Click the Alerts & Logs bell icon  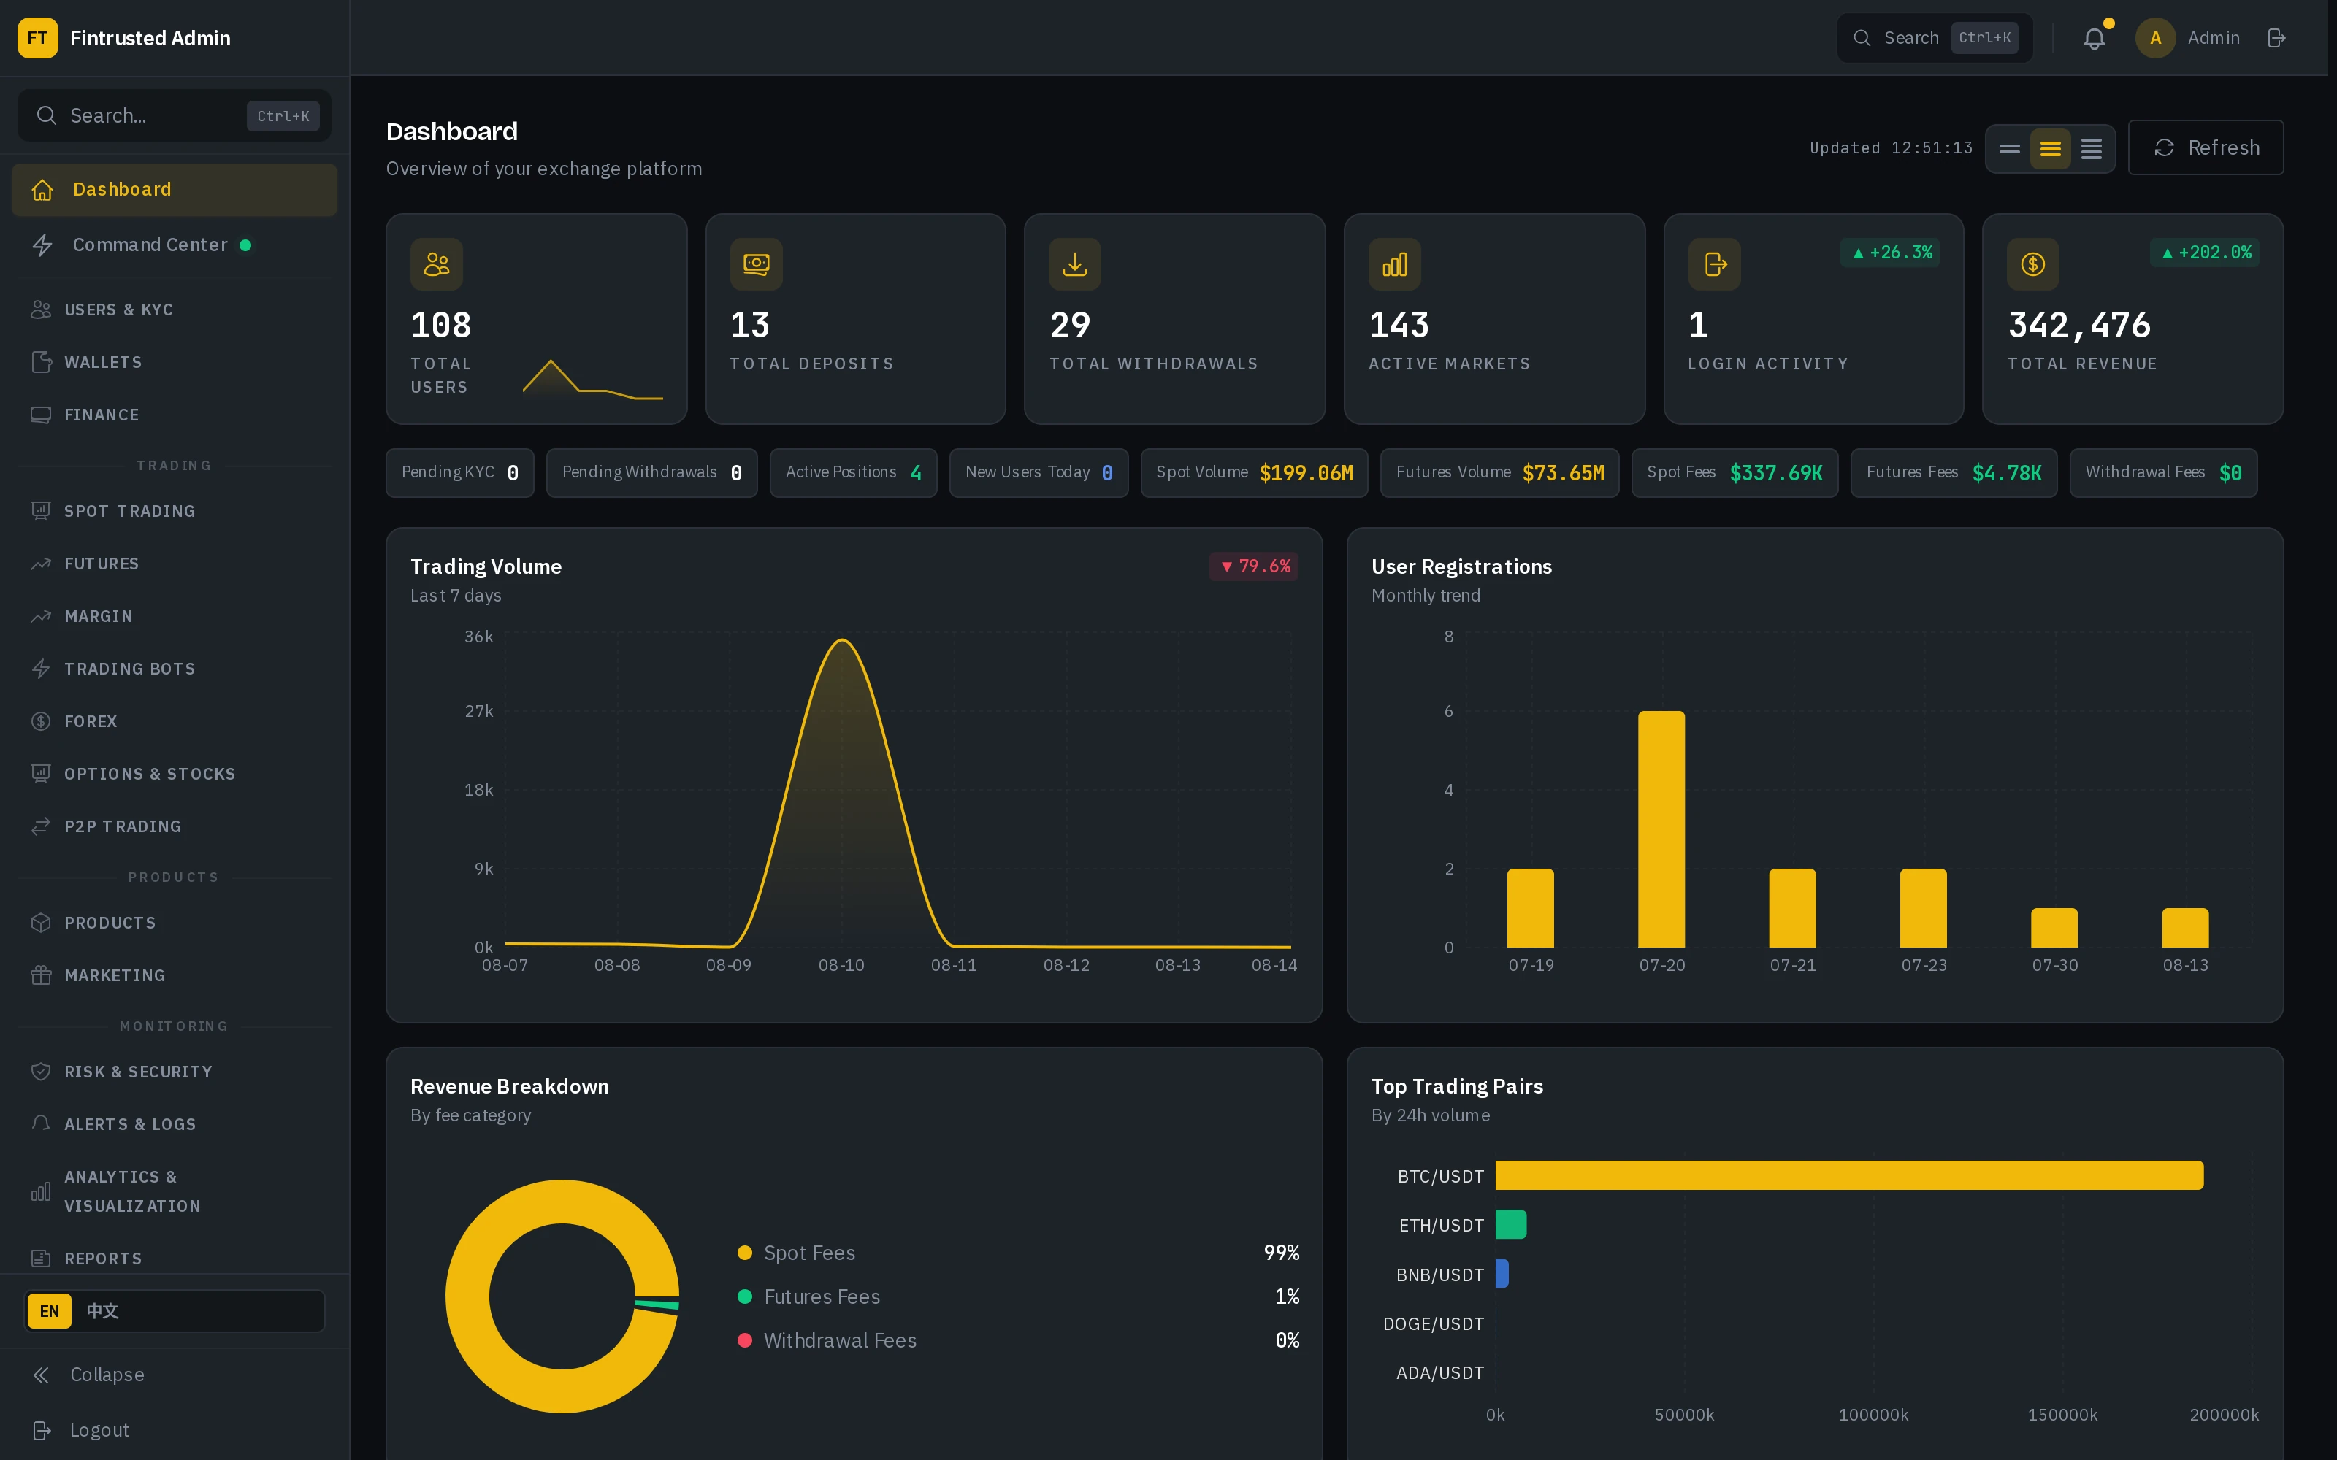tap(41, 1124)
